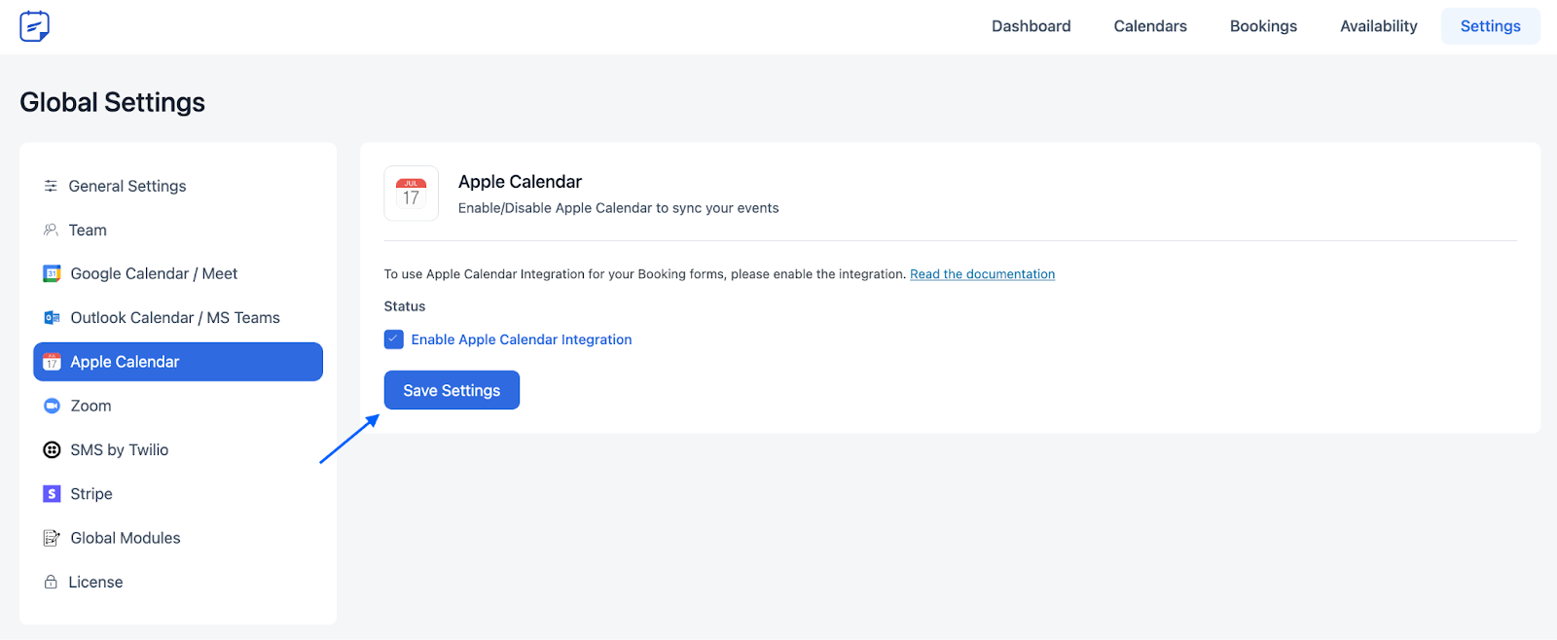Click the app logo icon
Viewport: 1557px width, 640px height.
(34, 26)
